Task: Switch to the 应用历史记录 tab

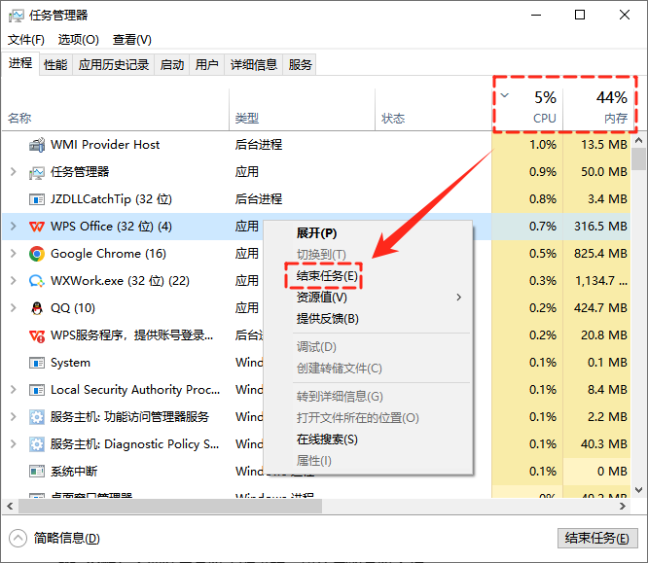Action: coord(114,65)
